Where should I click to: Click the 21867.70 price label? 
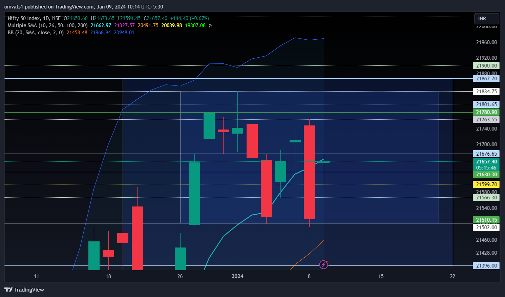486,79
